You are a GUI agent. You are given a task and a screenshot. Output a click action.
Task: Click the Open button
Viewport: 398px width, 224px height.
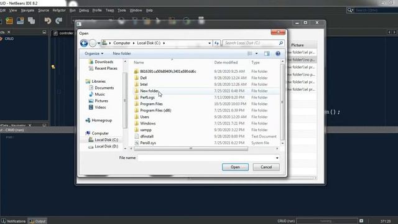[235, 167]
